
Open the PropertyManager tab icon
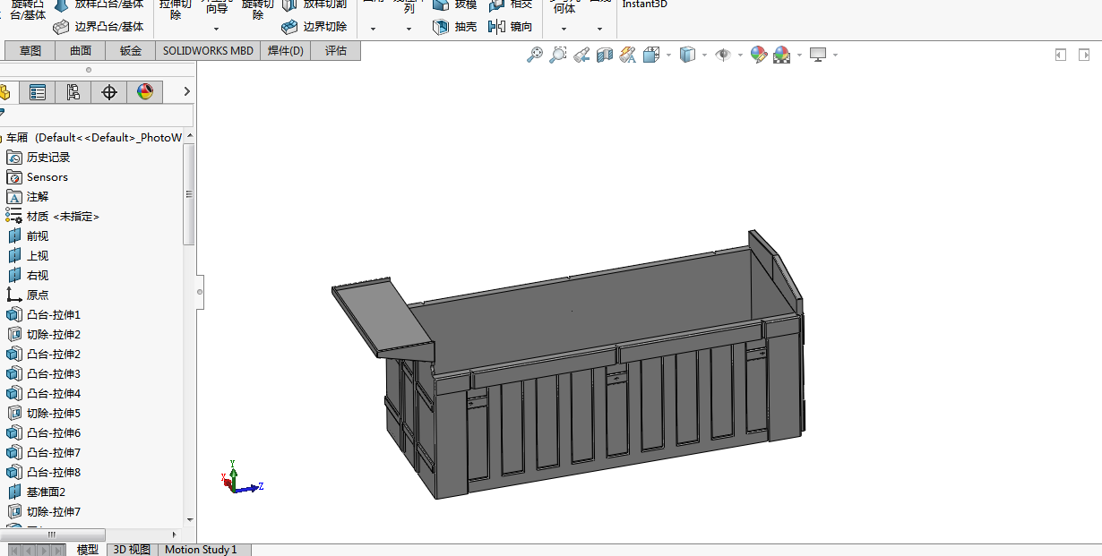[38, 91]
